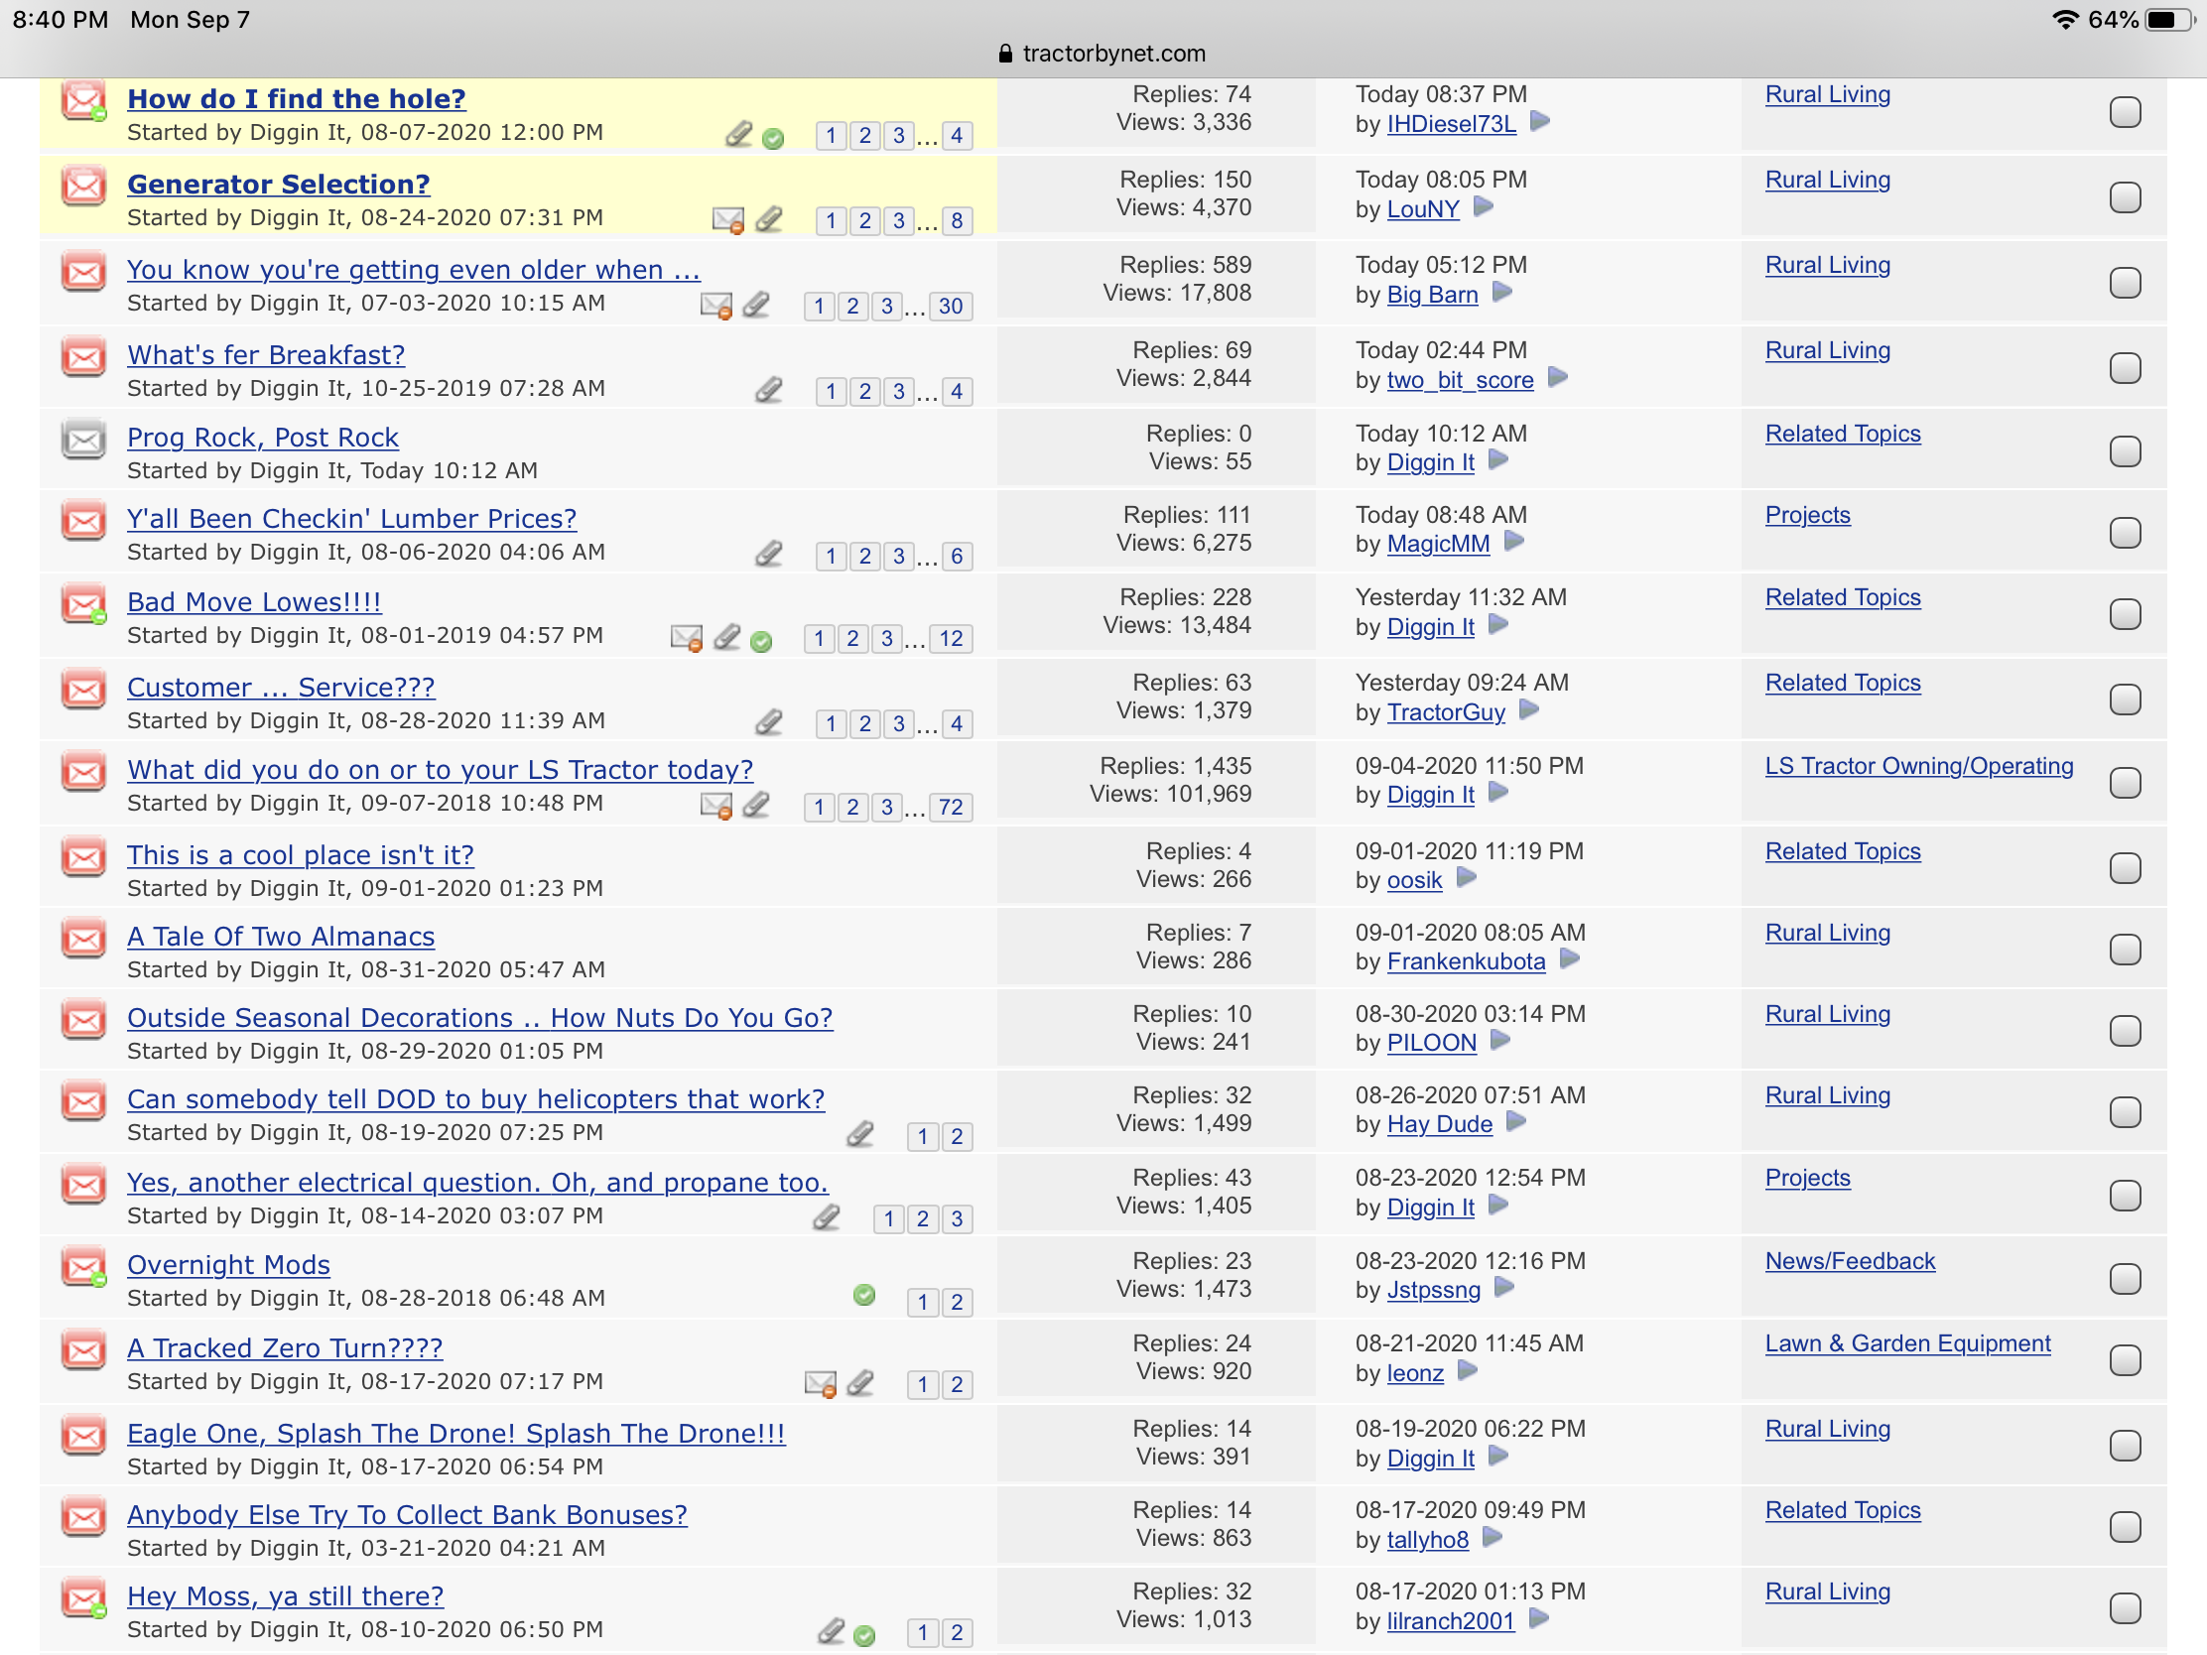Open page 8 of Generator Selection thread
Screen dimensions: 2207x1655
tap(956, 220)
